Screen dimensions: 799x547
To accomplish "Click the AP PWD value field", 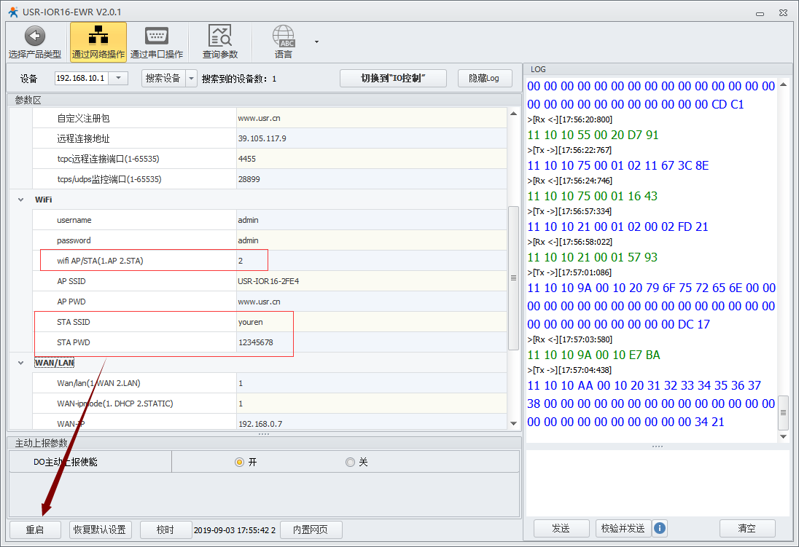I will [x=372, y=302].
